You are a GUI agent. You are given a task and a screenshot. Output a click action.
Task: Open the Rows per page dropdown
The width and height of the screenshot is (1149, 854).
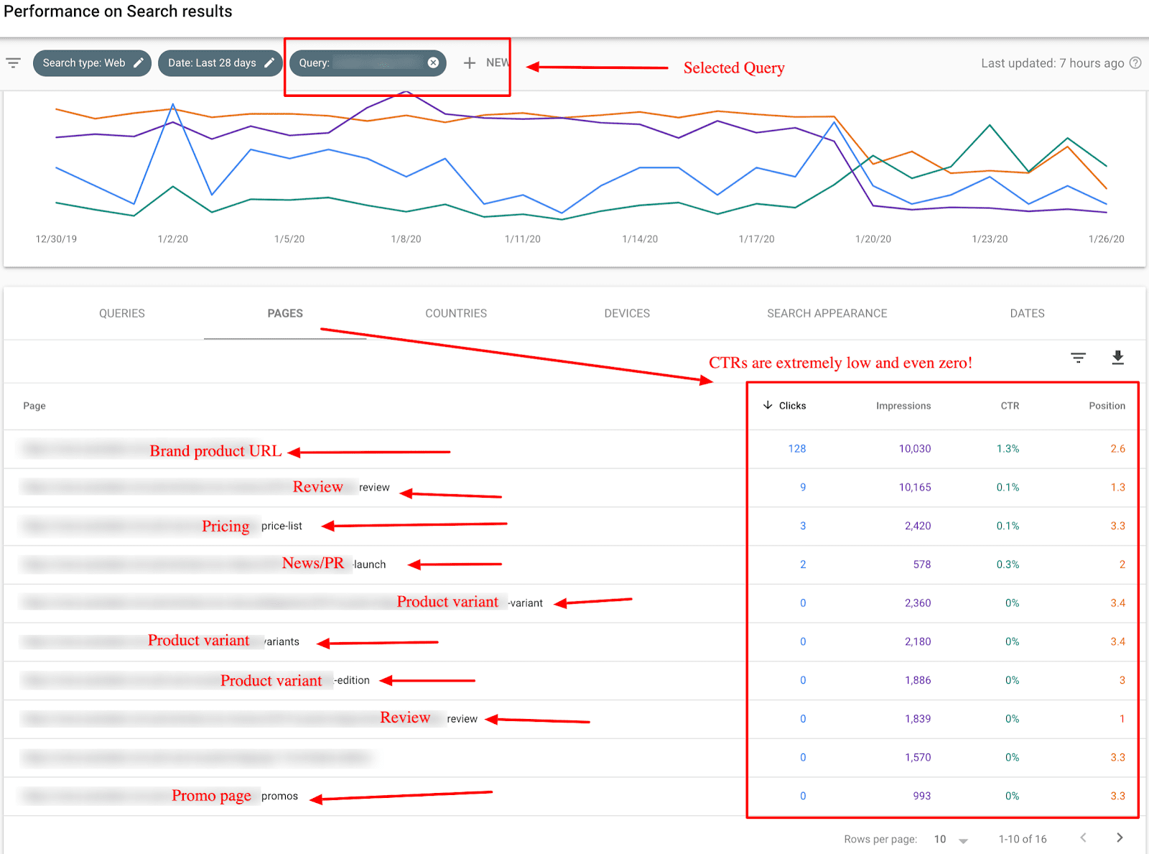[x=963, y=838]
